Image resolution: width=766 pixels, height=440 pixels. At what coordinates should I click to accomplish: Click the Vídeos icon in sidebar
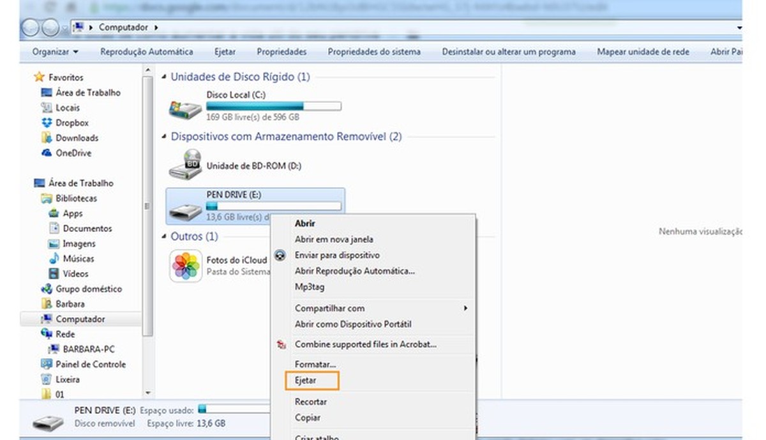coord(54,274)
